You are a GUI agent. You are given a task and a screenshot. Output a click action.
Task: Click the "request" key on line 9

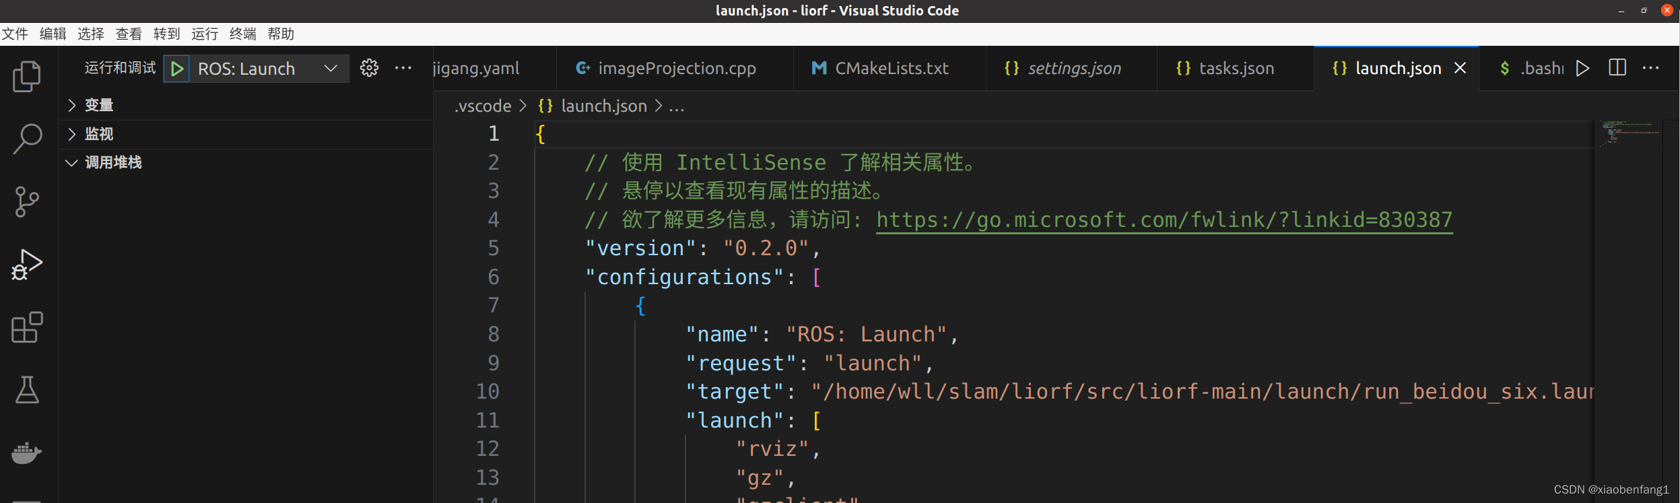[x=741, y=364]
